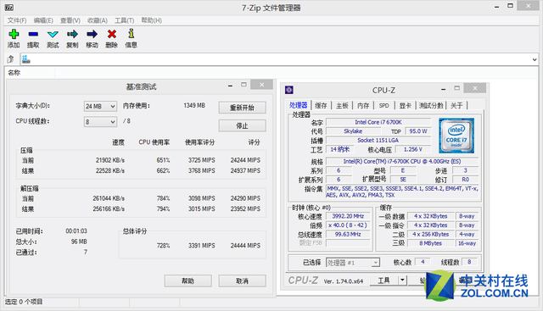This screenshot has width=543, height=311.
Task: Switch to the 主板 tab in CPU-Z
Action: [342, 106]
